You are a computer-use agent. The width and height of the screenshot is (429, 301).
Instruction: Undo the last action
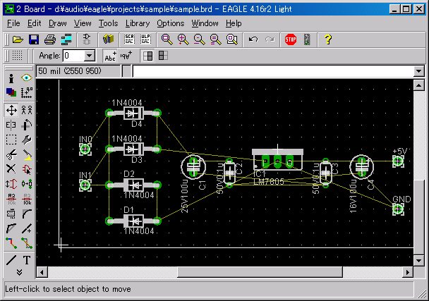click(x=253, y=39)
